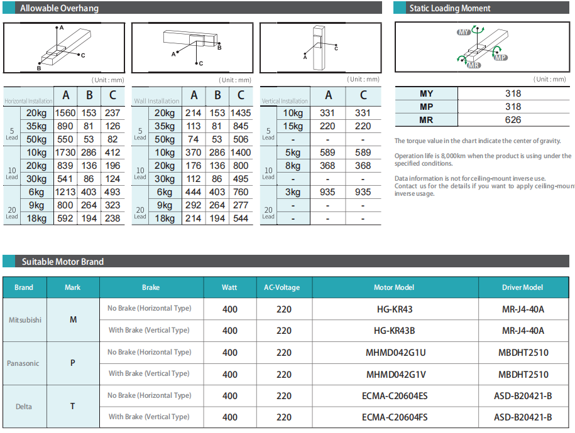Click the Delta mark letter T
This screenshot has width=575, height=433.
click(x=73, y=406)
